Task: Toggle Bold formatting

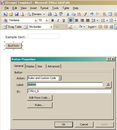Action: [53, 20]
